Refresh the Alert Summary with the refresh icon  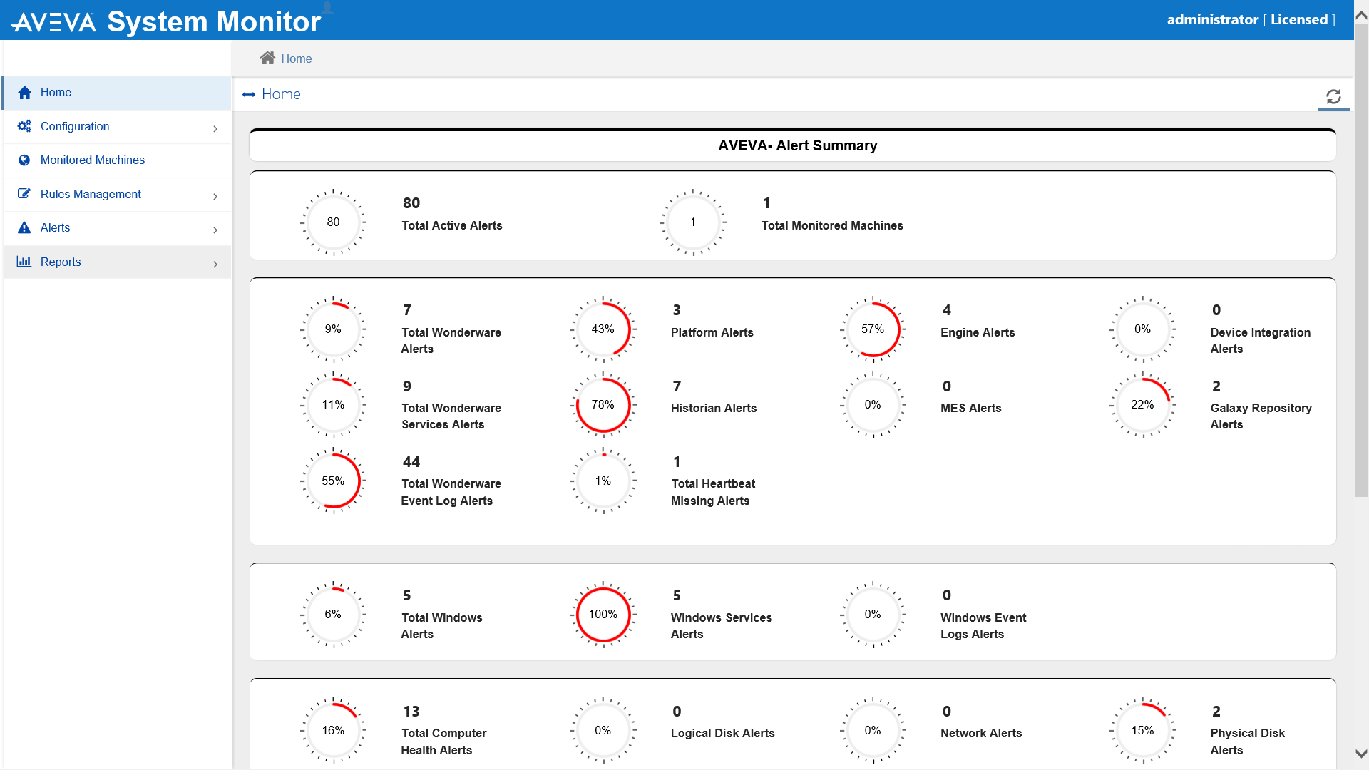pyautogui.click(x=1333, y=95)
